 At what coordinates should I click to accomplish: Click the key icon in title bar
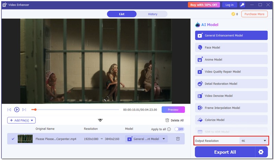click(242, 5)
